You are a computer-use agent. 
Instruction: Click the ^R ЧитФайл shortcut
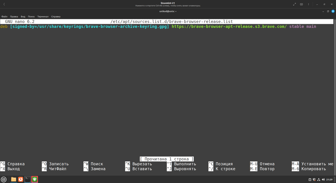(x=54, y=169)
